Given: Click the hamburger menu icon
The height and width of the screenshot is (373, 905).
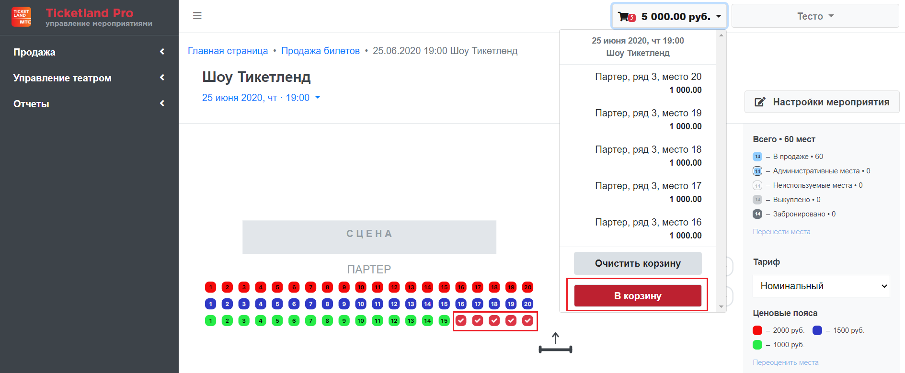Looking at the screenshot, I should point(197,16).
